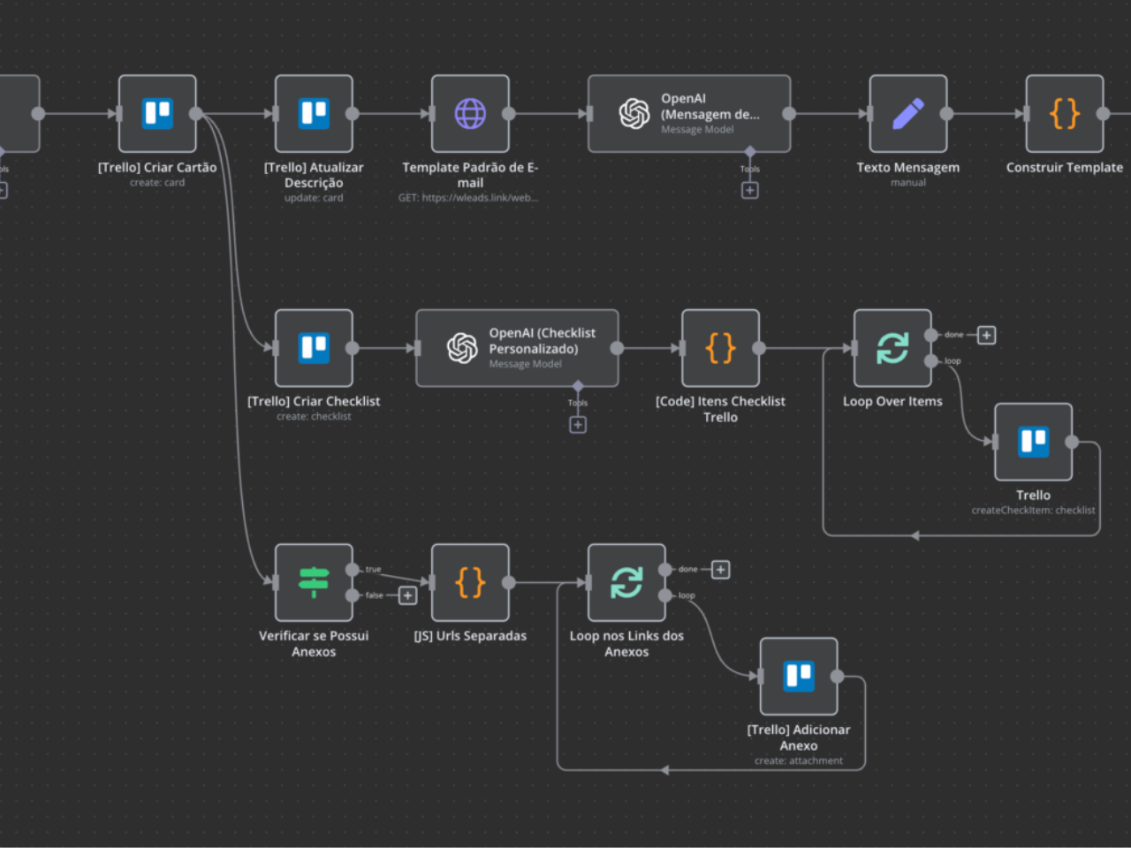Open the Construir Template code node
1131x848 pixels.
point(1065,113)
